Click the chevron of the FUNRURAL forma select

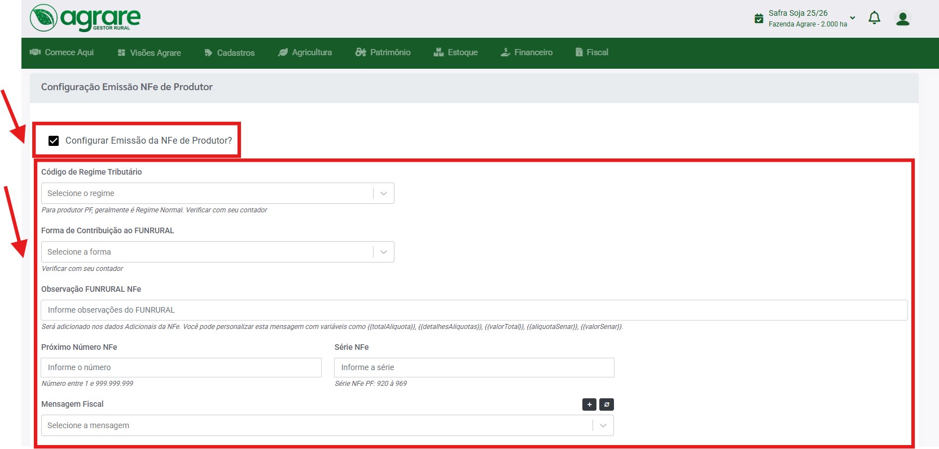[x=384, y=252]
